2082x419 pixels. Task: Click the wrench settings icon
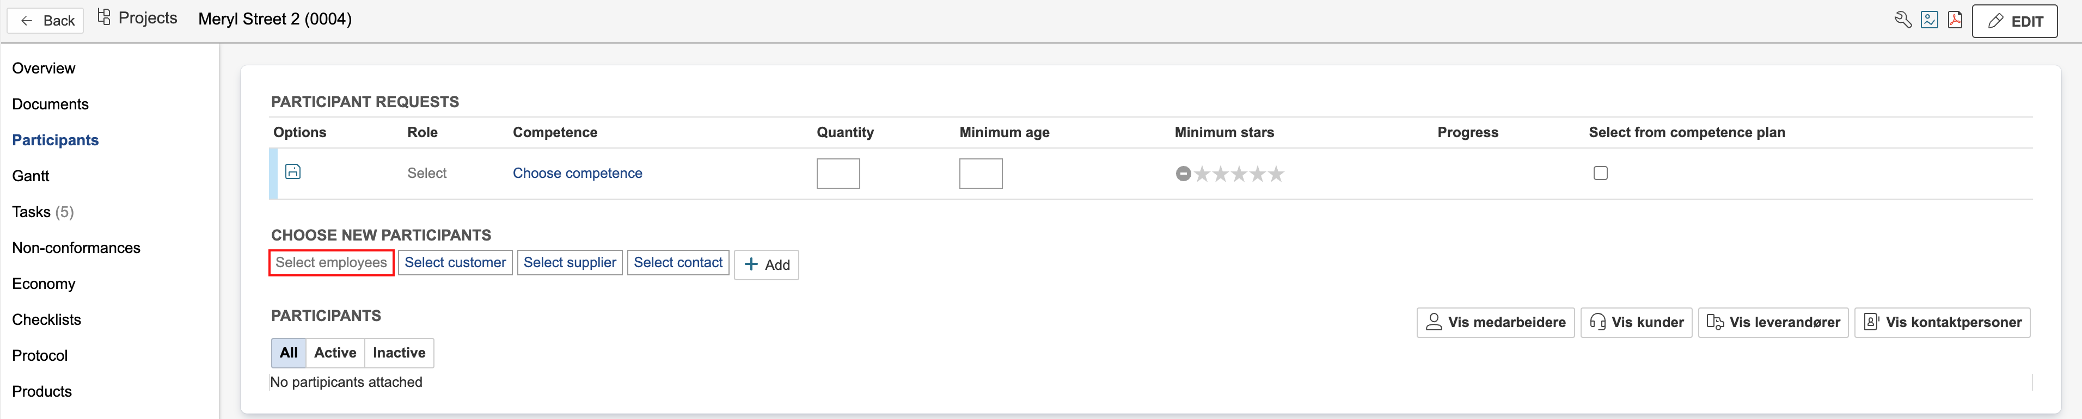1902,20
